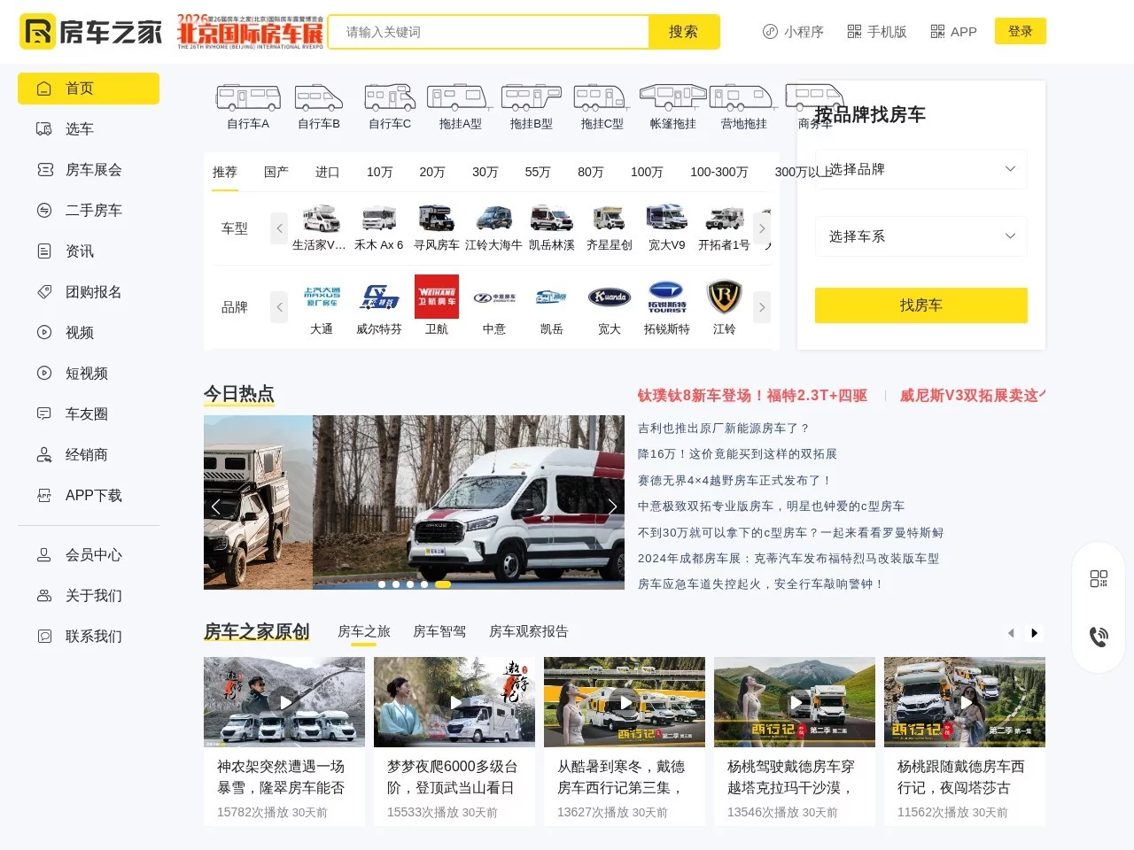Select the third carousel pagination dot
This screenshot has width=1134, height=850.
tap(410, 584)
